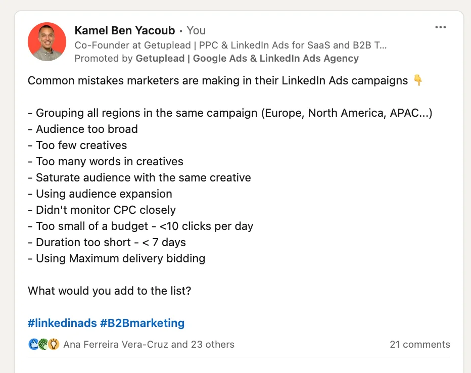Click the green Celebrate clapping reaction icon
This screenshot has width=471, height=373.
(x=43, y=345)
